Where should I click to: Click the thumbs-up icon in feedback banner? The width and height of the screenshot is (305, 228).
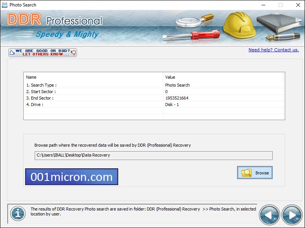point(12,52)
